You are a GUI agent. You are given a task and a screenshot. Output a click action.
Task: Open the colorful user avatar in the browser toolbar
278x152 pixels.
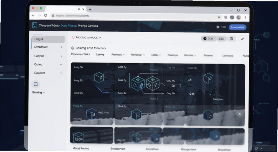click(239, 17)
